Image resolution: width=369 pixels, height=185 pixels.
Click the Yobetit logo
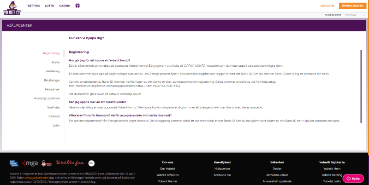12,6
